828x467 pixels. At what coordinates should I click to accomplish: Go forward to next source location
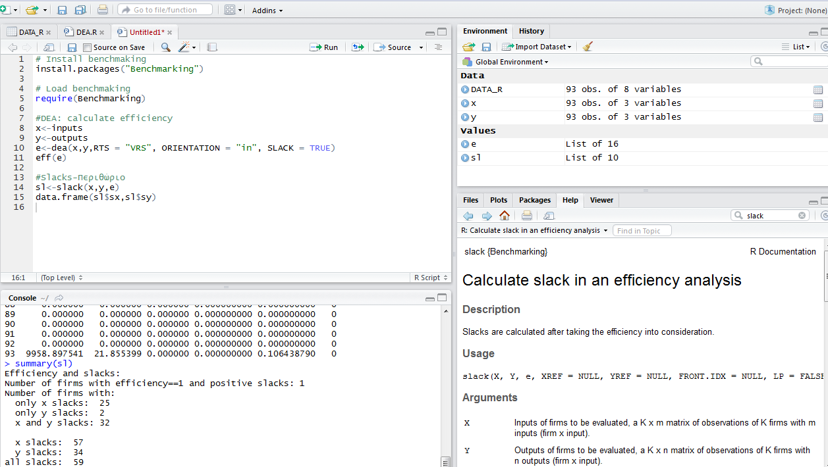tap(26, 47)
